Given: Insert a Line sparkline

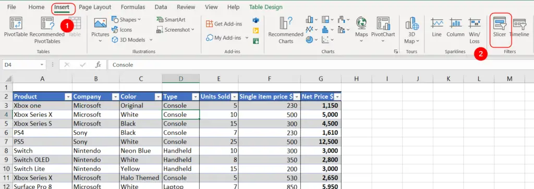Looking at the screenshot, I should coord(436,27).
